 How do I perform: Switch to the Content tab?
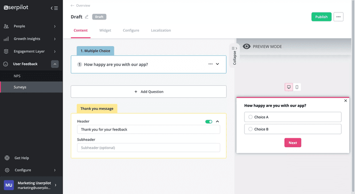pyautogui.click(x=81, y=30)
